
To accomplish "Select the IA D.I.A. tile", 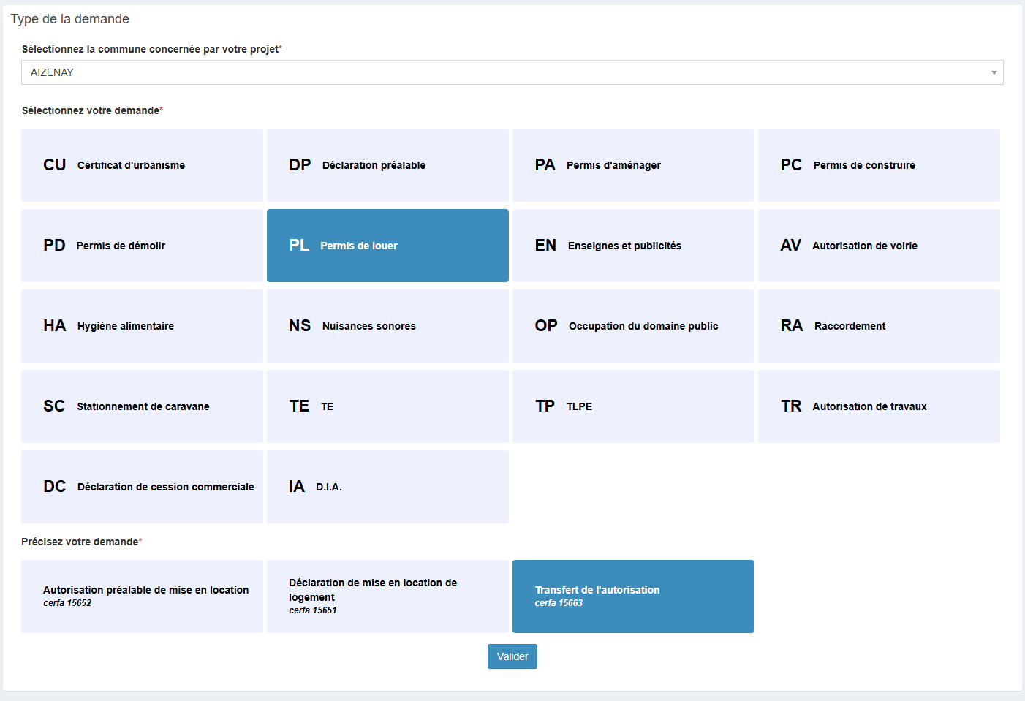I will (x=387, y=487).
